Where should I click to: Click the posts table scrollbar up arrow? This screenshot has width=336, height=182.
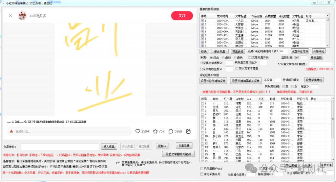pos(327,16)
